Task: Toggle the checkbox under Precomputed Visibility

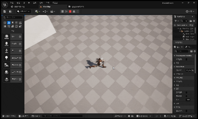Action: pyautogui.click(x=186, y=59)
